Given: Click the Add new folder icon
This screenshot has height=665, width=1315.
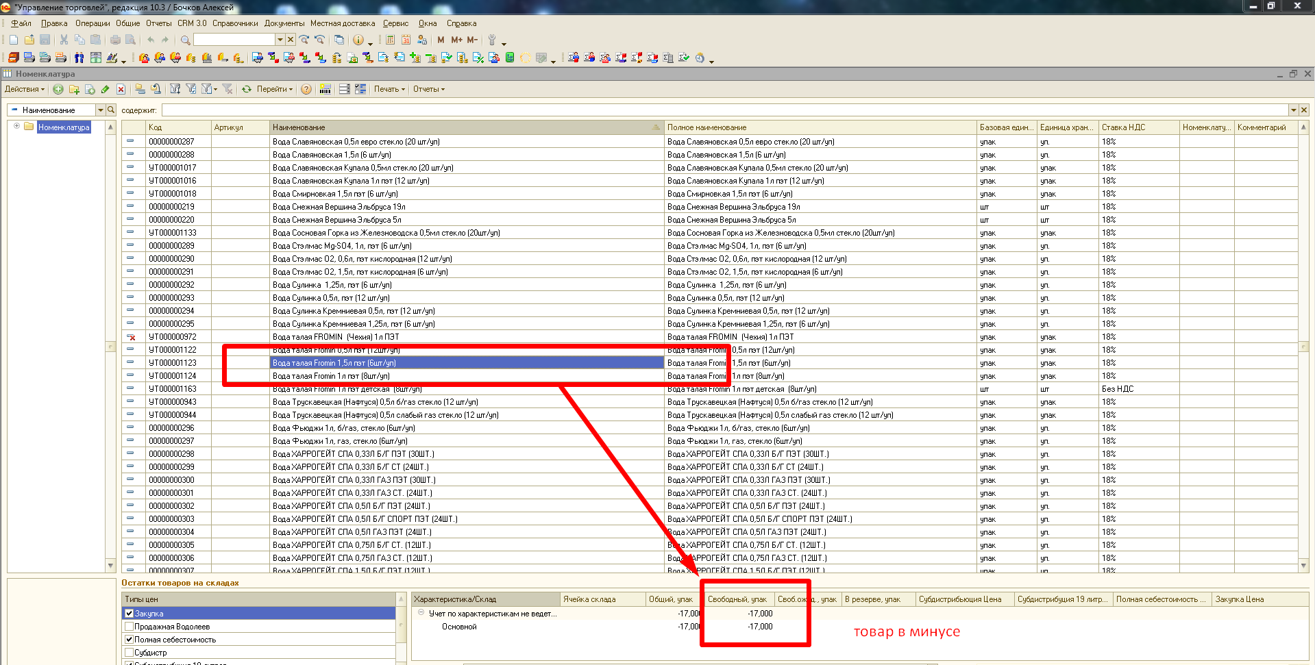Looking at the screenshot, I should point(74,89).
